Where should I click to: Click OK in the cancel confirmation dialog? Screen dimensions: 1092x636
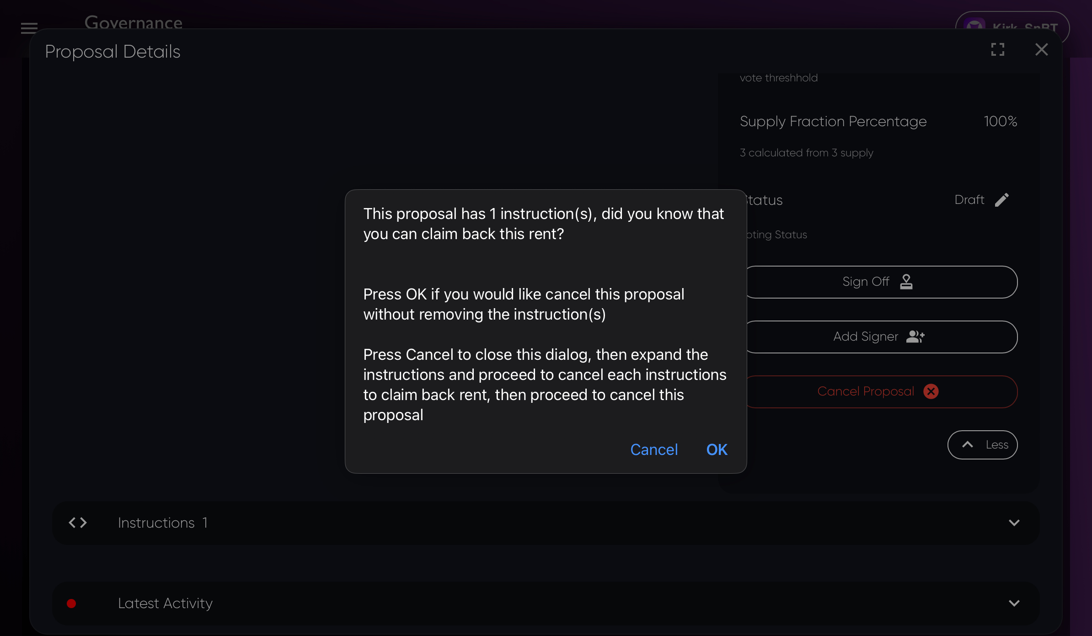tap(717, 449)
